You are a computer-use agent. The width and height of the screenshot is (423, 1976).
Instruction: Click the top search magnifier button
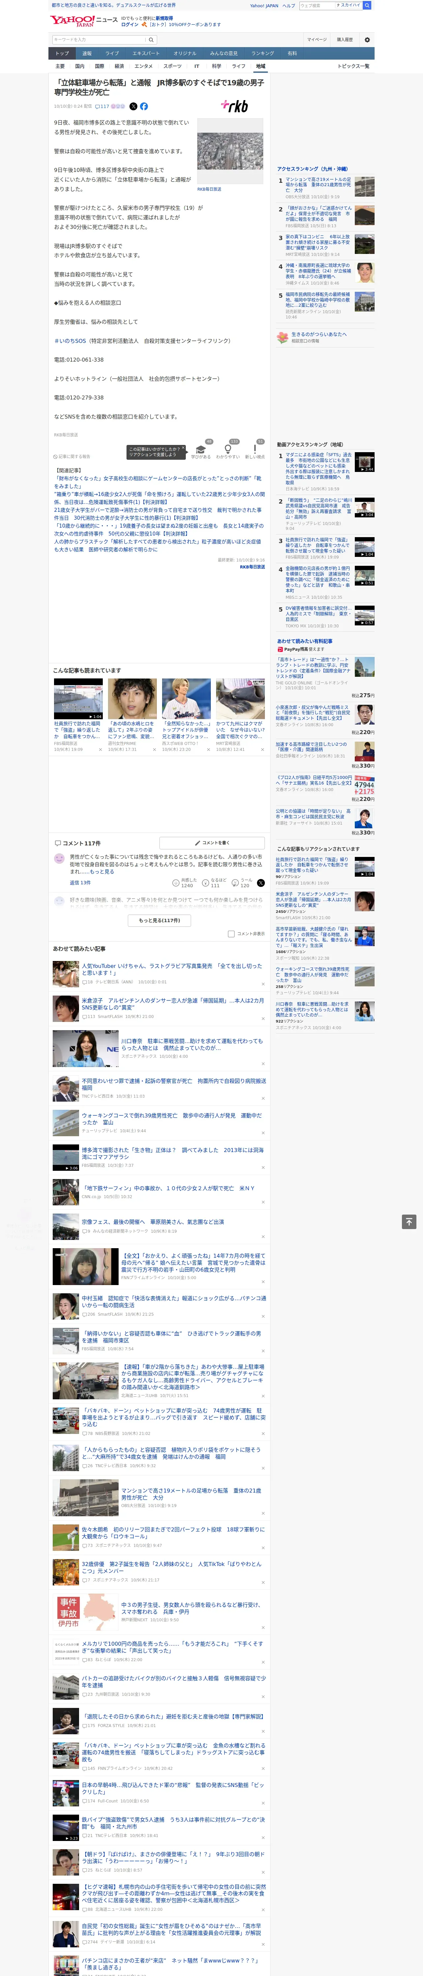367,5
